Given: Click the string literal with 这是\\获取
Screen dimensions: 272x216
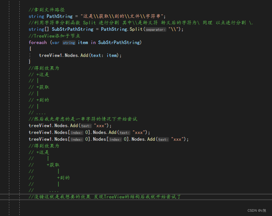Looking at the screenshot, I should 122,16.
